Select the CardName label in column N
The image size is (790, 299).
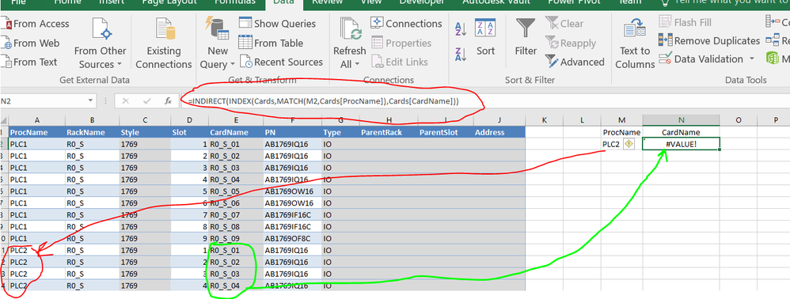pos(681,132)
